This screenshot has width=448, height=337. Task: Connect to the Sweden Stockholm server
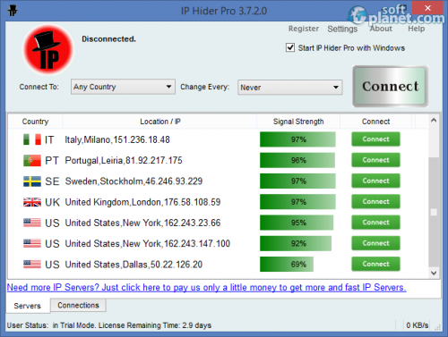pyautogui.click(x=375, y=181)
